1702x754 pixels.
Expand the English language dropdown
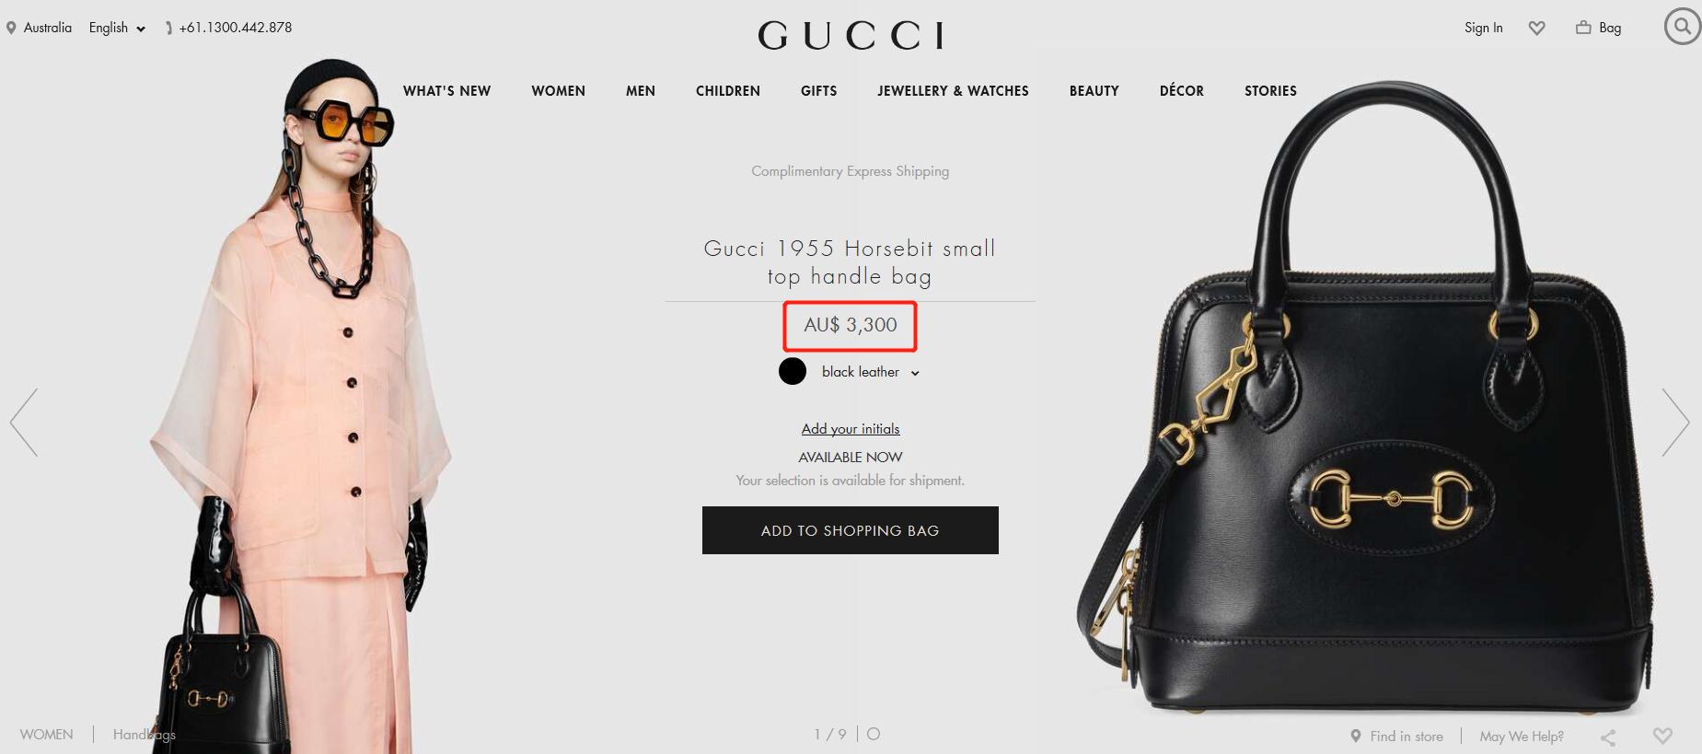pyautogui.click(x=117, y=28)
